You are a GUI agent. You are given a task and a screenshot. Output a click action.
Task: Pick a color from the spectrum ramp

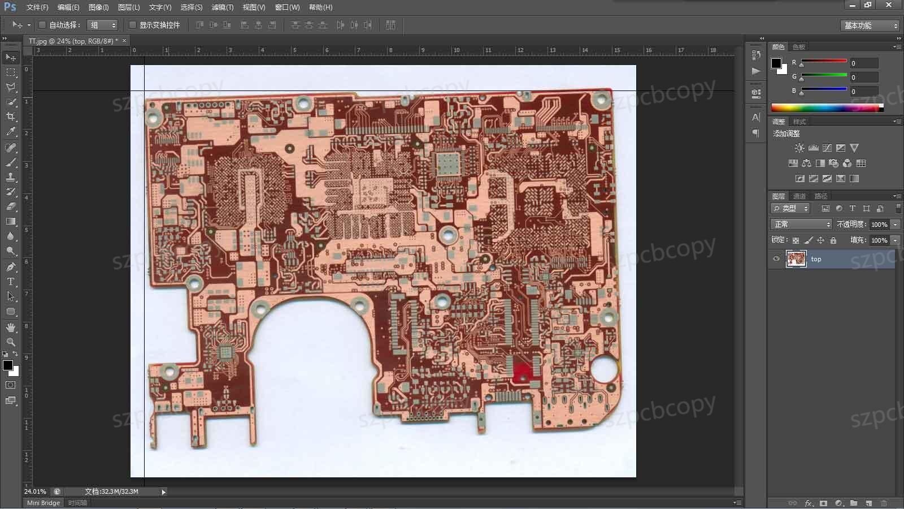(827, 107)
